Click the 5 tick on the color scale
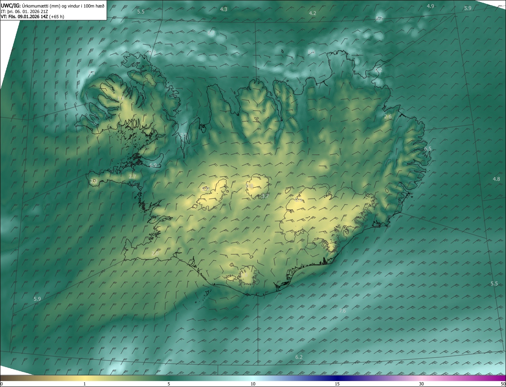The height and width of the screenshot is (387, 506). click(169, 384)
